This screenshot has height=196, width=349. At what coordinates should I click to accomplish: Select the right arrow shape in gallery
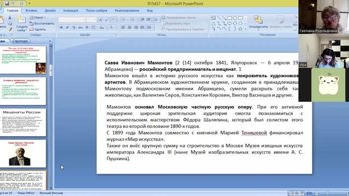(x=230, y=23)
